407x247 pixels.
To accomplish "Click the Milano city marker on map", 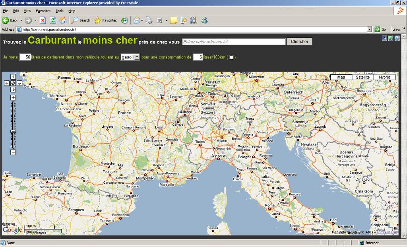I will (222, 137).
